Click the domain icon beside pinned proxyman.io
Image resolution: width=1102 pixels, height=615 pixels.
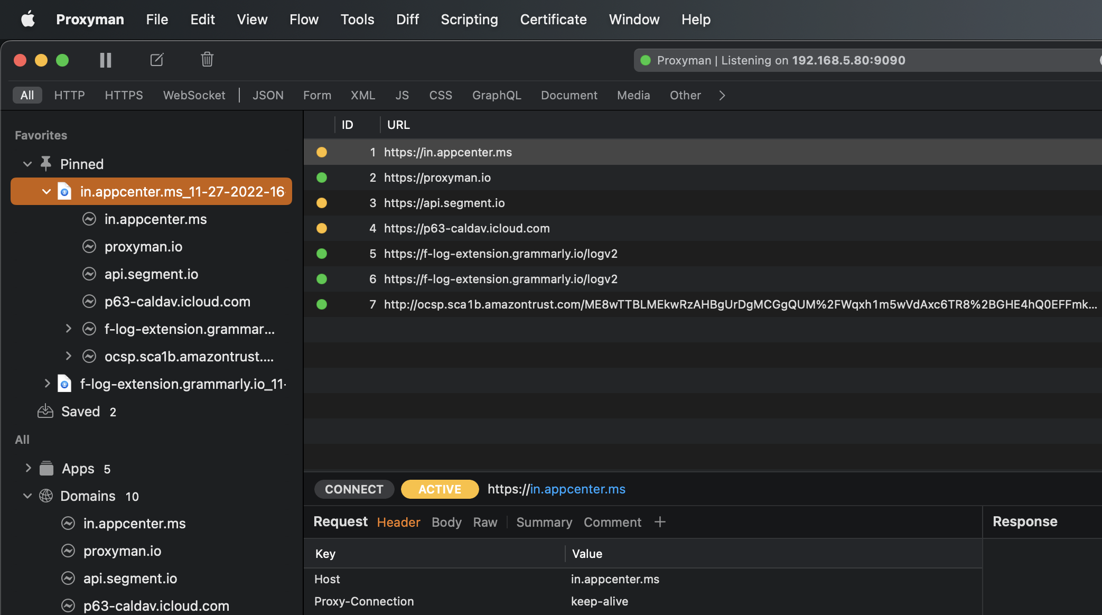(89, 246)
